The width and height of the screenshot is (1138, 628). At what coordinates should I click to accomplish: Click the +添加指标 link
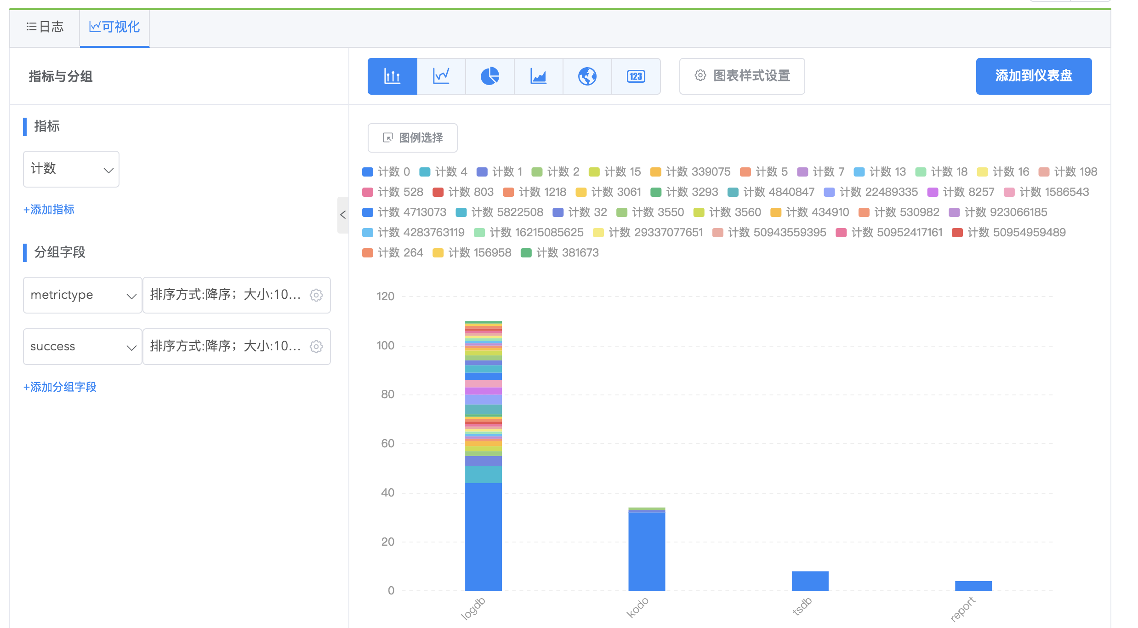pyautogui.click(x=49, y=210)
